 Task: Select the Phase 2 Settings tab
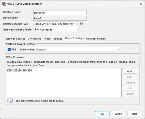74,38
